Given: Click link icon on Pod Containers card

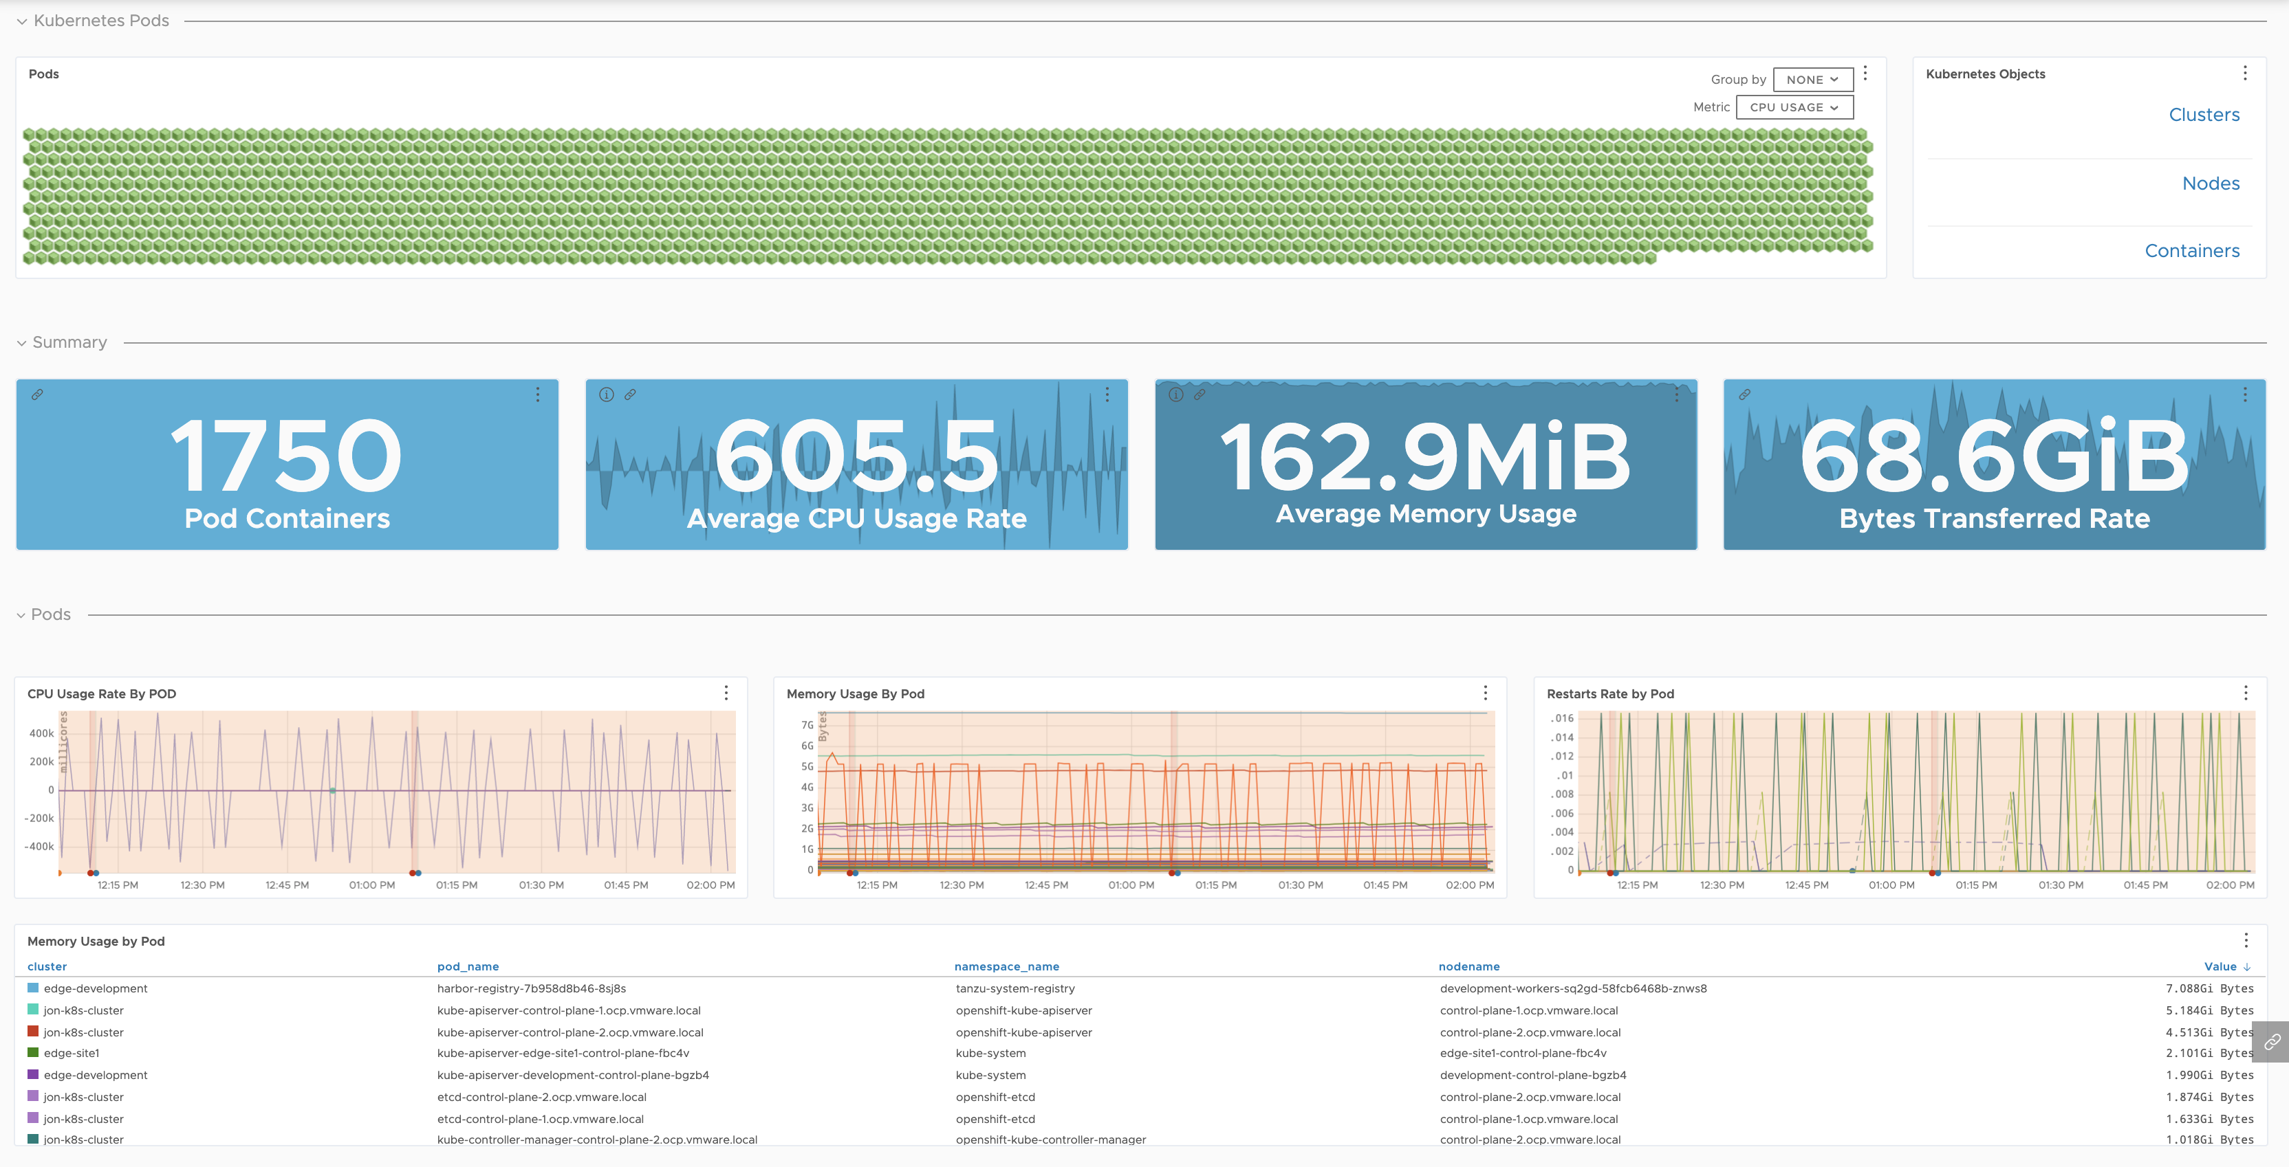Looking at the screenshot, I should point(37,394).
